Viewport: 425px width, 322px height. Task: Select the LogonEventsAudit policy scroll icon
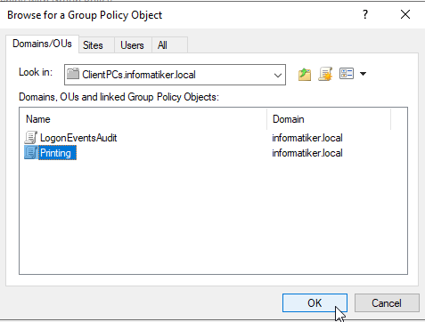[30, 138]
